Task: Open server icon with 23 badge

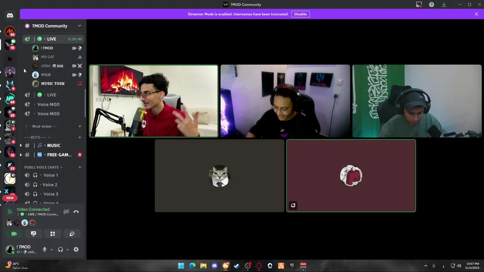Action: coord(10,165)
